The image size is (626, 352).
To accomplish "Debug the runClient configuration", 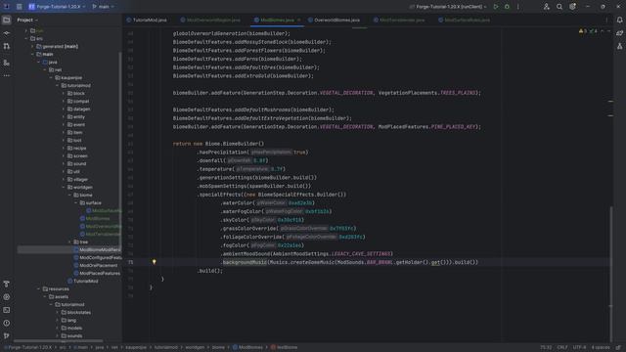I will coord(507,7).
